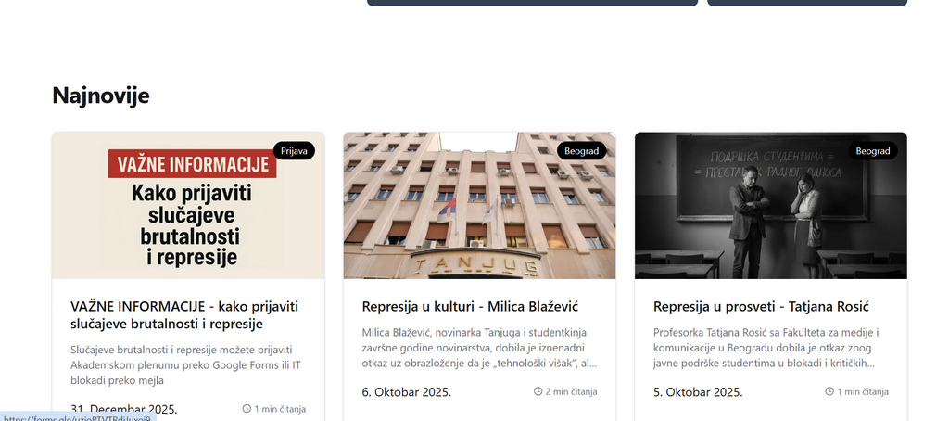Select the Beograd badge on the blackboard image
Screen dimensions: 949x421
click(x=873, y=151)
